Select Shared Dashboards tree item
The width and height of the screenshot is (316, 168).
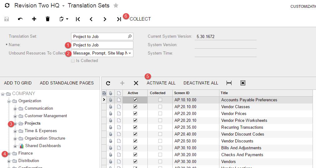43,146
